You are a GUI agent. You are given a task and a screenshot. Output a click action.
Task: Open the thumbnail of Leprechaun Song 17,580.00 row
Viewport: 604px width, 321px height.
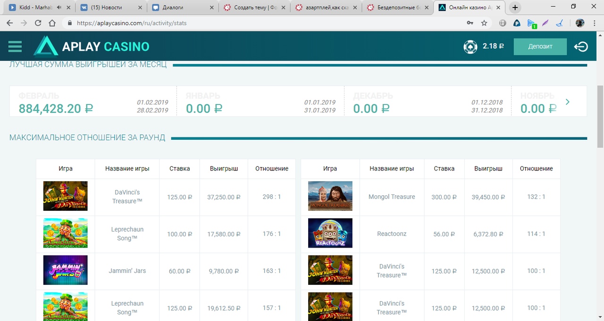coord(65,233)
